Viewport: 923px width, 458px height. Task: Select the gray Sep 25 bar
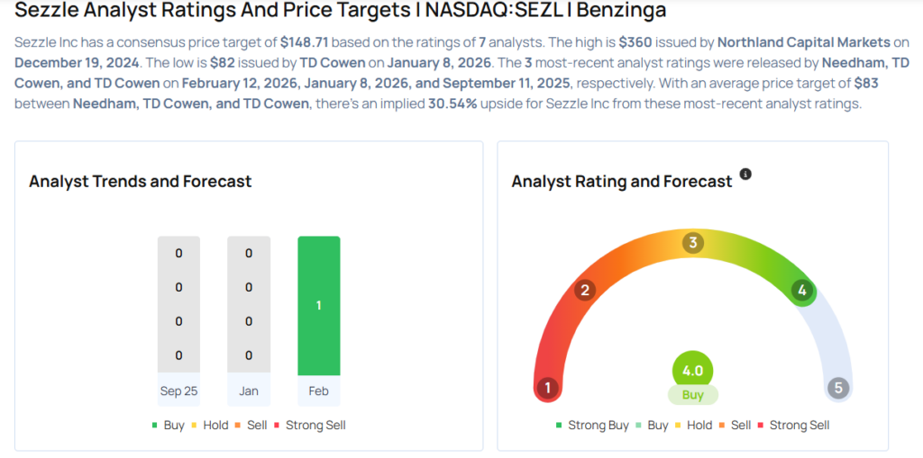coord(178,304)
